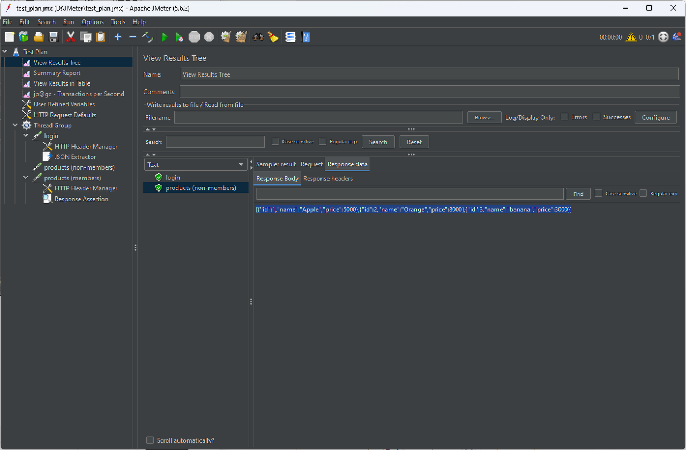Click the feather plugins manager icon
Viewport: 686px width, 450px height.
point(676,37)
